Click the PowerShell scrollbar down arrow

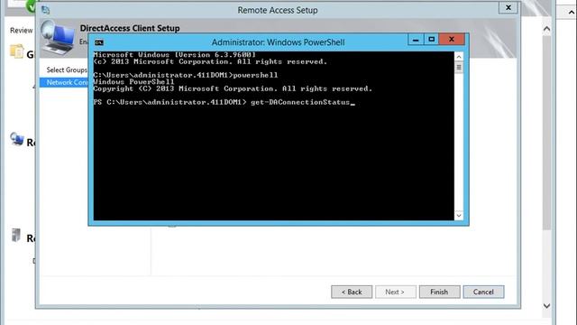(x=459, y=215)
